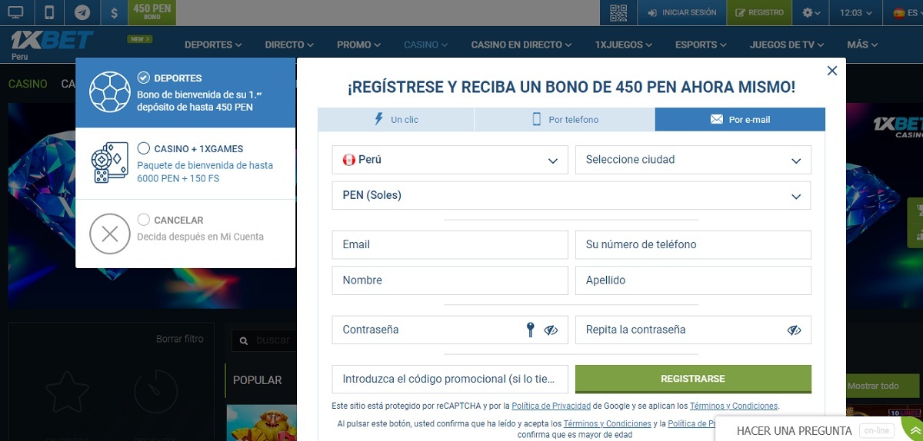Switch to the Un clic tab

(396, 120)
